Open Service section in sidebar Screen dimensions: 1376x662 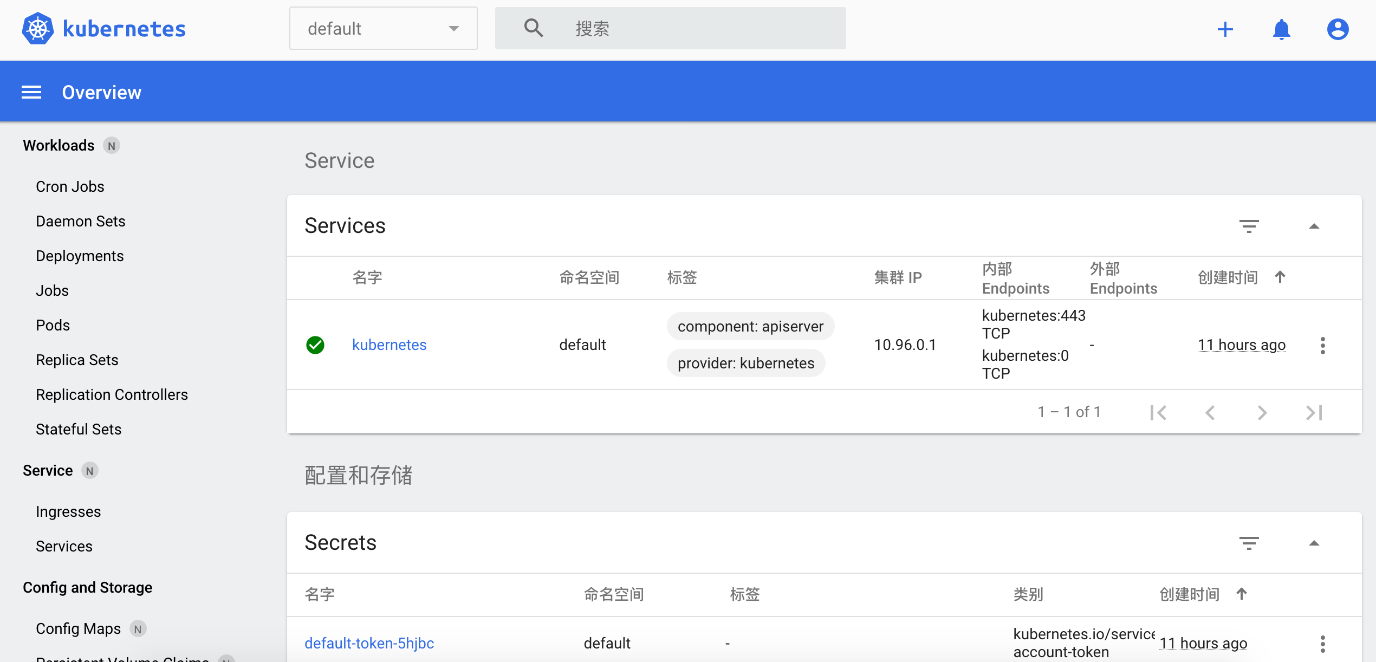(48, 471)
